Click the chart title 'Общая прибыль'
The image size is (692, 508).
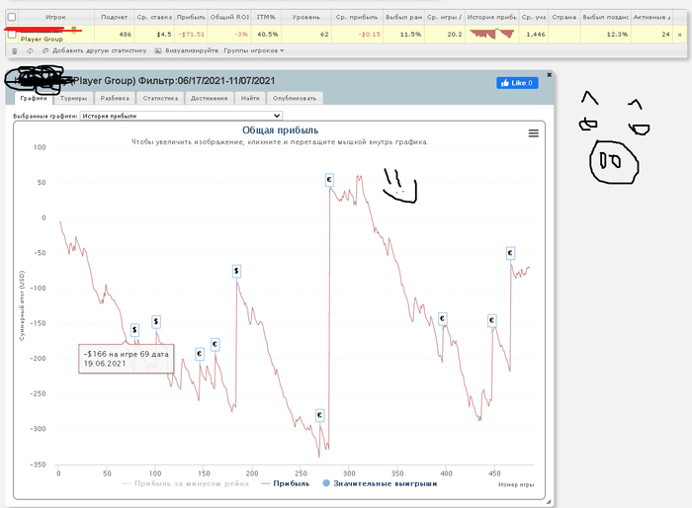point(280,130)
